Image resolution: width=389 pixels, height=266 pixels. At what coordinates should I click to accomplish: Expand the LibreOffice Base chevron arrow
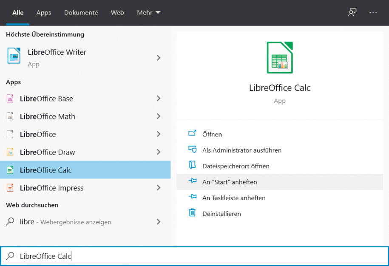coord(159,99)
